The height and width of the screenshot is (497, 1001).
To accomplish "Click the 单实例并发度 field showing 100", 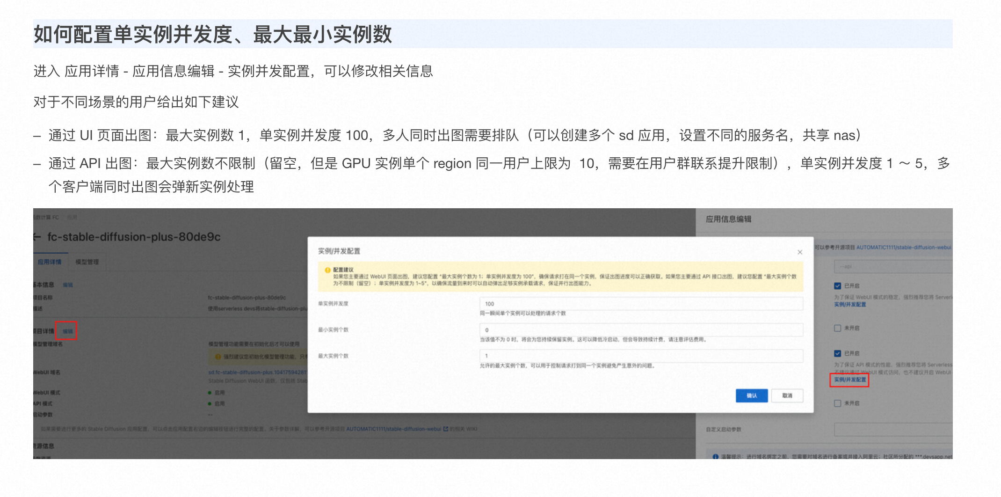I will coord(641,304).
